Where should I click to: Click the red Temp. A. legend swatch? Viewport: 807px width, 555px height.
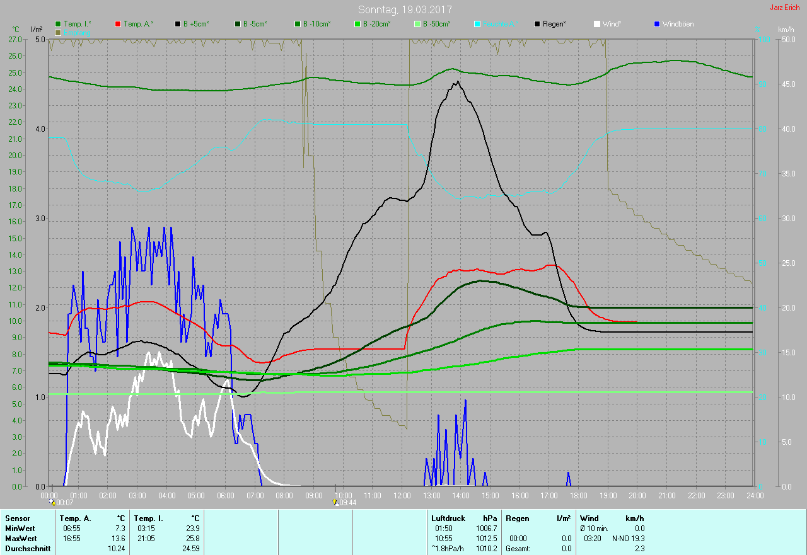[x=119, y=24]
